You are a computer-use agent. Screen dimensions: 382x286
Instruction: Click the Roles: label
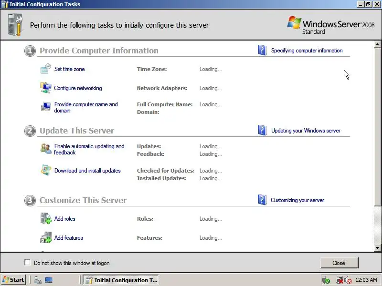pos(145,219)
